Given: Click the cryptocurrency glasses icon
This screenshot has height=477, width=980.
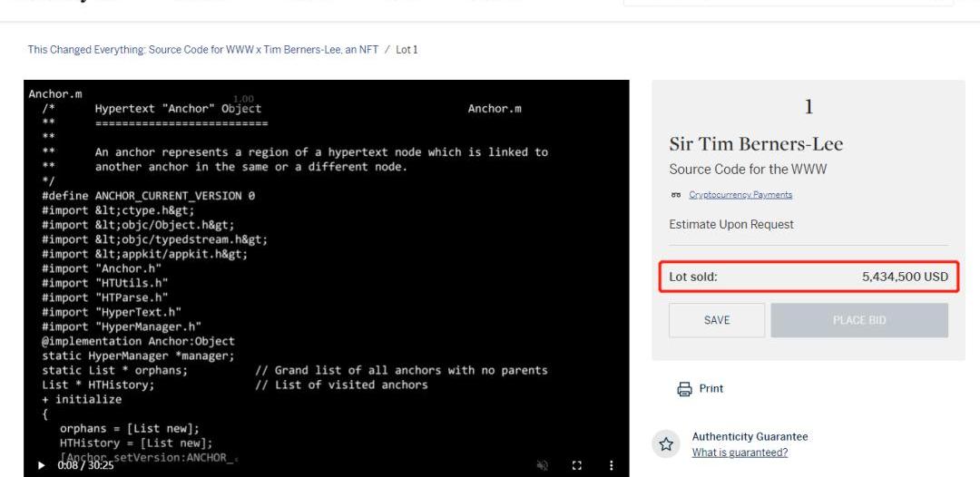Looking at the screenshot, I should point(676,195).
